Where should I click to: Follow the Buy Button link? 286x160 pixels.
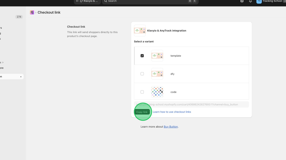click(x=171, y=127)
